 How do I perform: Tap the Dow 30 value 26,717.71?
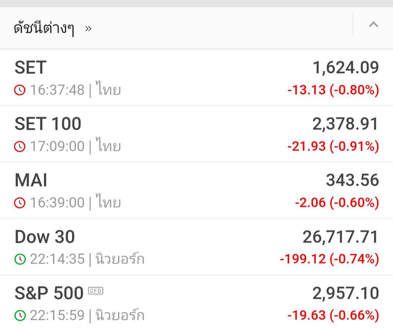[341, 237]
